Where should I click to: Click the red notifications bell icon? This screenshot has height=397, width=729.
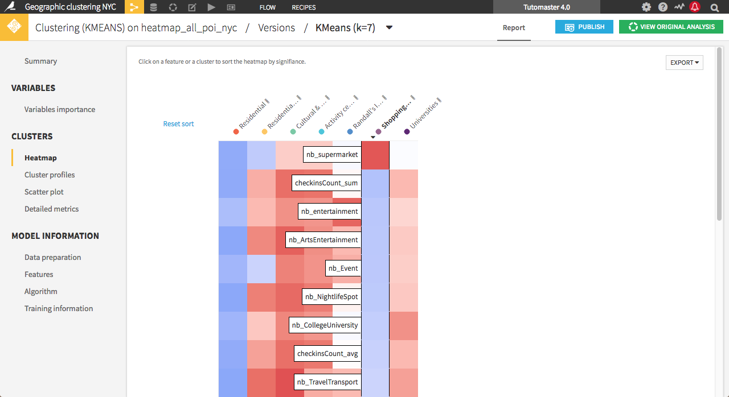click(x=695, y=7)
